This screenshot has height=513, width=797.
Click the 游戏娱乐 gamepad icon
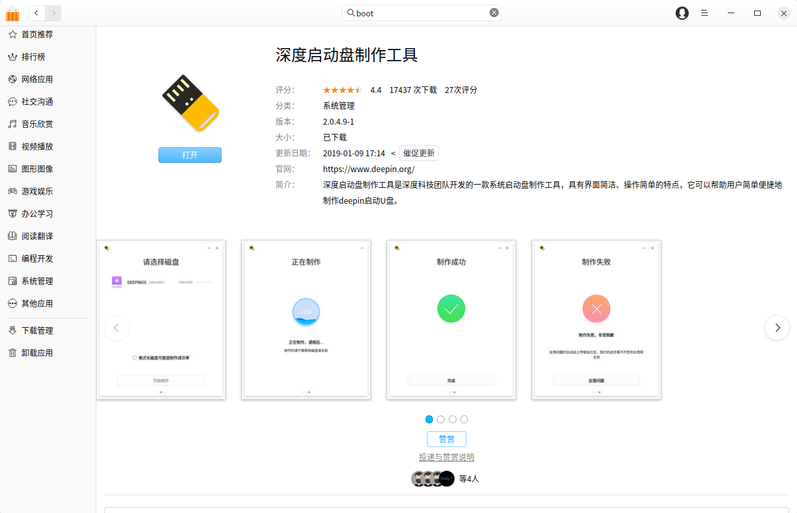[13, 191]
